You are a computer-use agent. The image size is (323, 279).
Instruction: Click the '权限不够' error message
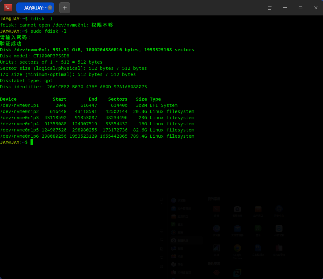coord(102,25)
